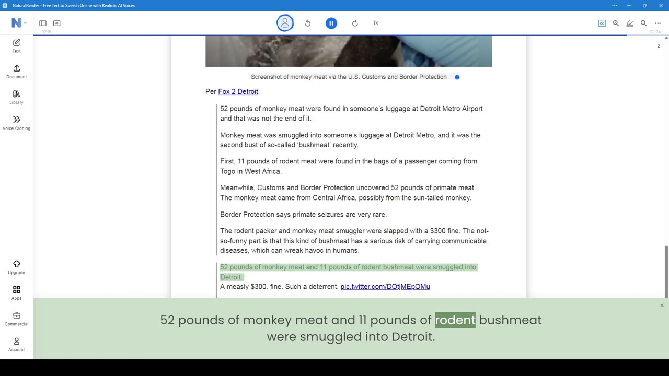The width and height of the screenshot is (669, 376).
Task: Open the search magnifier in toolbar
Action: tap(644, 23)
